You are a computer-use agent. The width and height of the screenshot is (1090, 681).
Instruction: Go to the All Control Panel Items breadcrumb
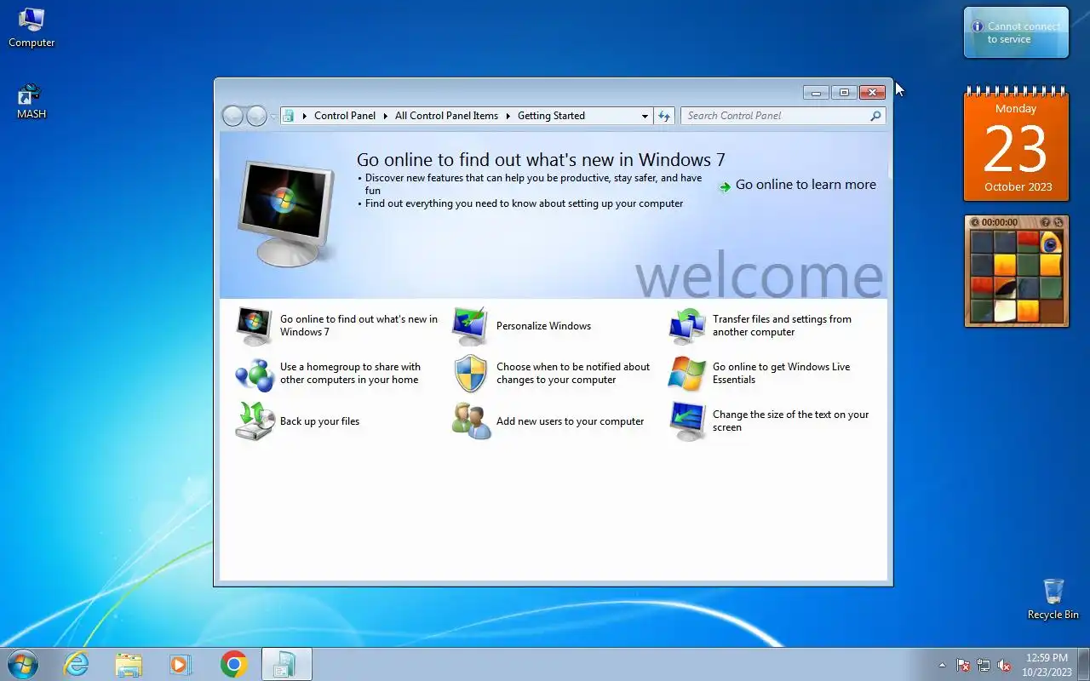[x=446, y=116]
